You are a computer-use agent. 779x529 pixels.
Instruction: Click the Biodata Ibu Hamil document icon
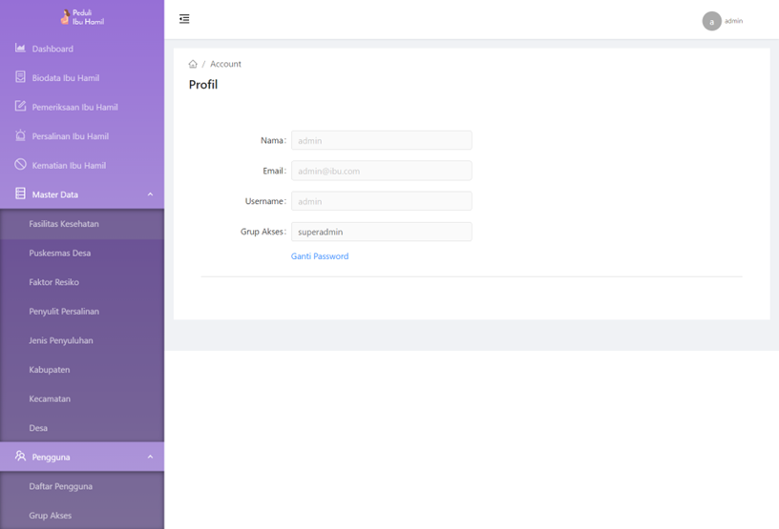pos(20,77)
